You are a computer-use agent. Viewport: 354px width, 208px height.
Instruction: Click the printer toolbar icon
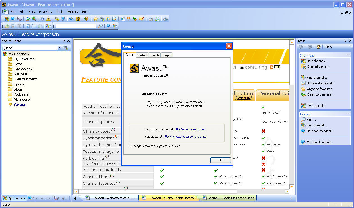pos(151,19)
